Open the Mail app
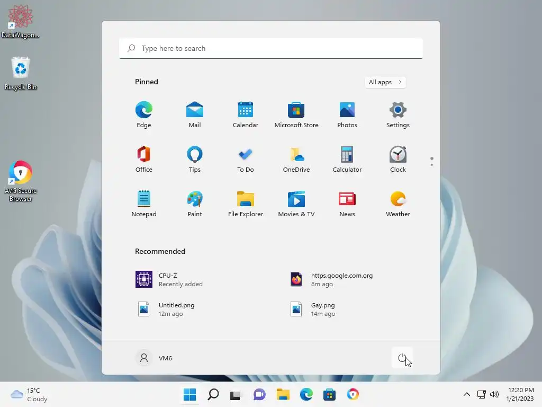This screenshot has width=542, height=407. click(x=195, y=115)
